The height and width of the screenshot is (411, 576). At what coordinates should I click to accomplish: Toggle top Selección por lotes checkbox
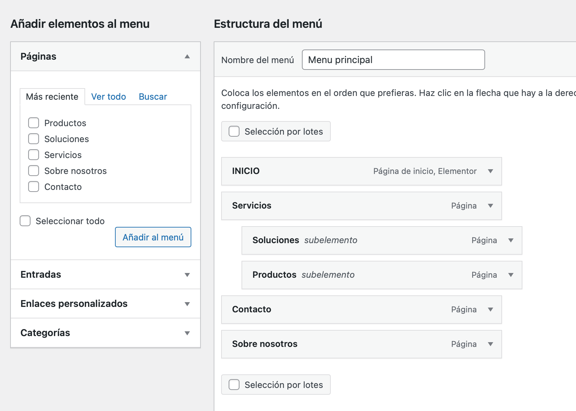(x=234, y=131)
